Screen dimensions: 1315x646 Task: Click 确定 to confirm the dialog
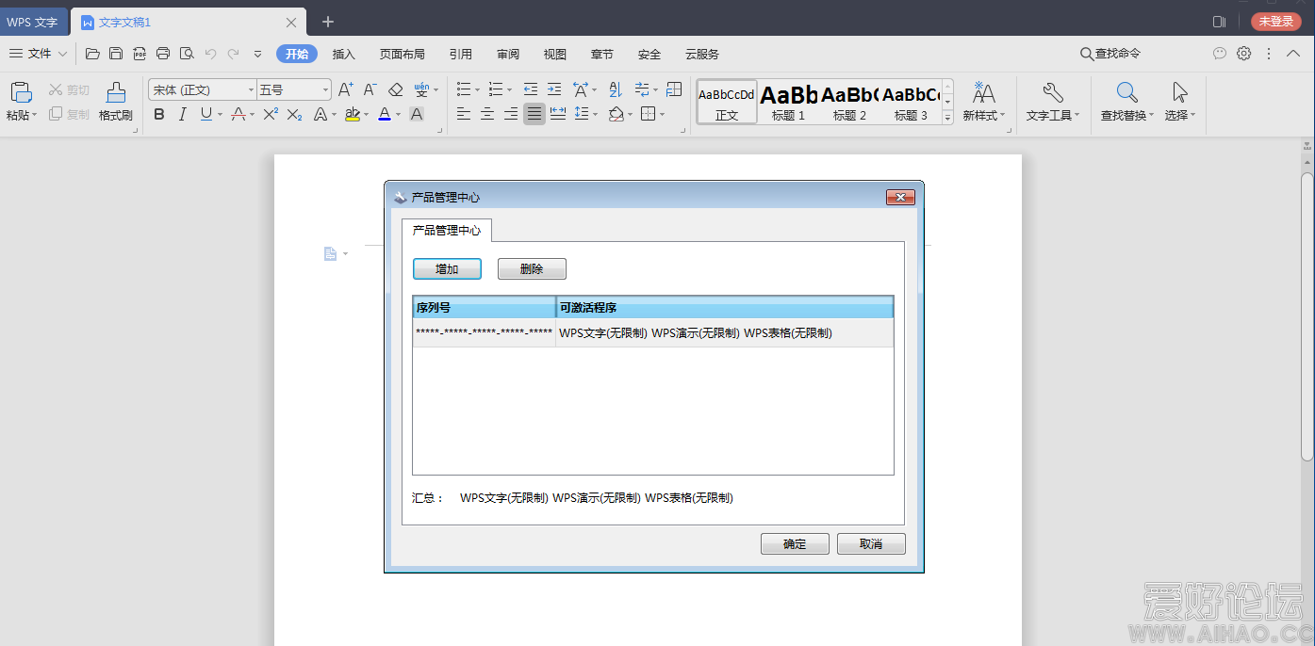coord(795,544)
